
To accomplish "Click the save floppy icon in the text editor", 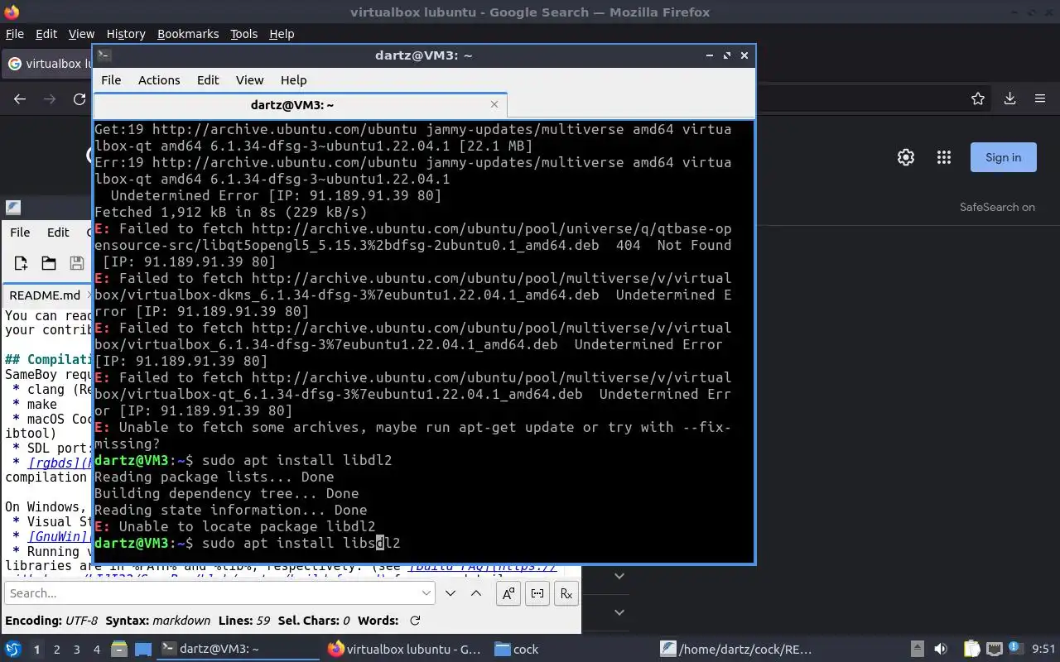I will (x=77, y=263).
